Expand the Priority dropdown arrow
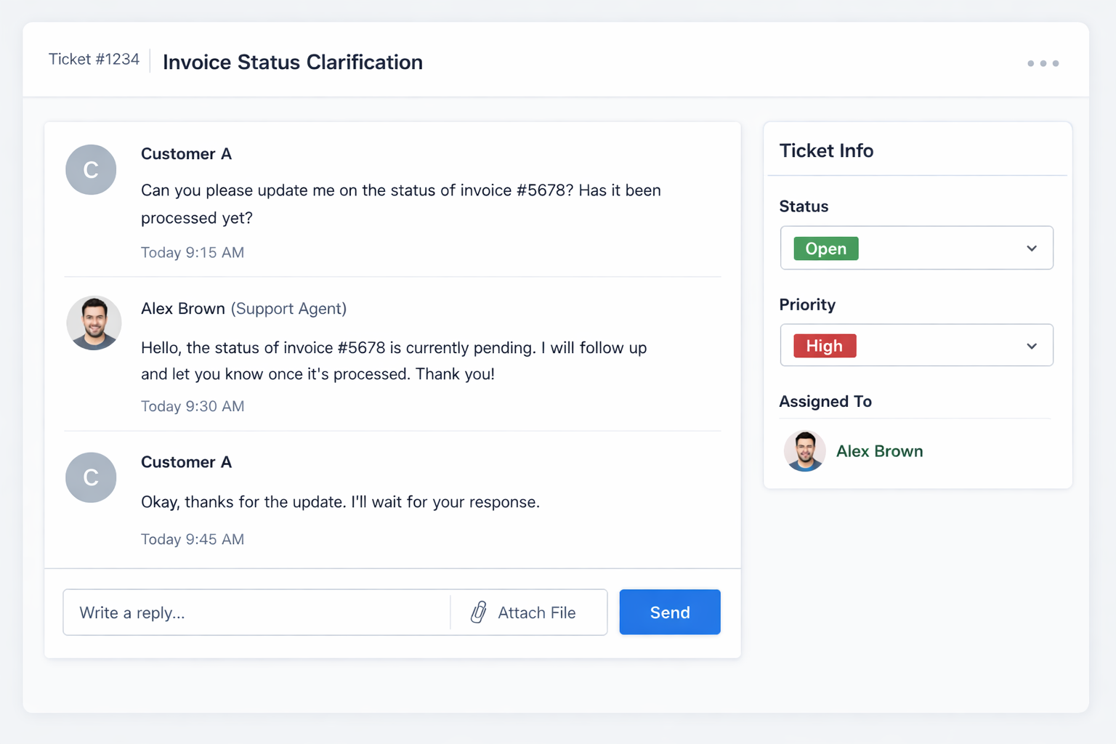Image resolution: width=1116 pixels, height=744 pixels. (x=1031, y=346)
